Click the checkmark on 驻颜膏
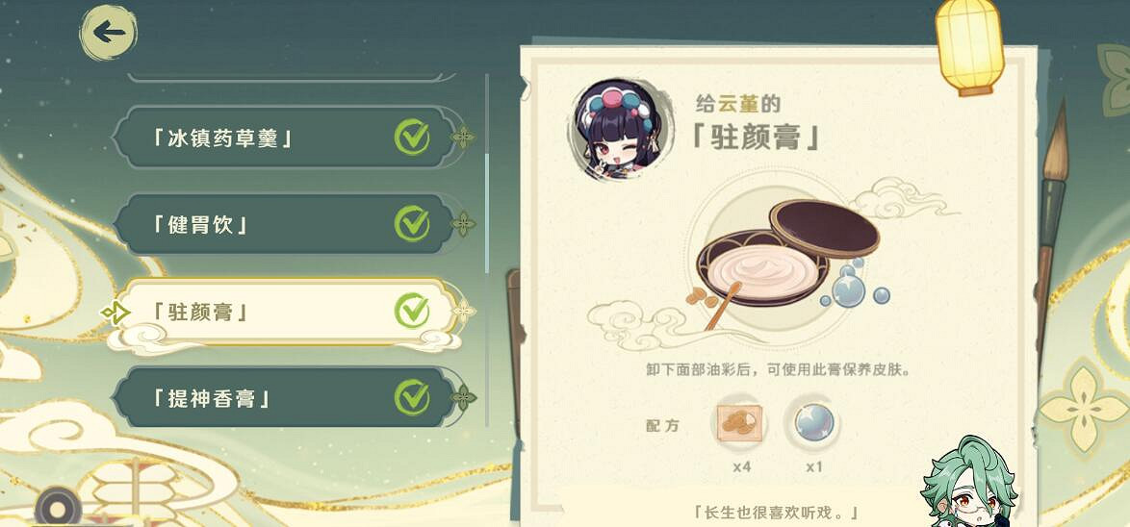This screenshot has height=527, width=1130. (412, 311)
